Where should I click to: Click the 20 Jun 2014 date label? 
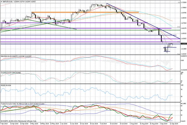pos(84,124)
